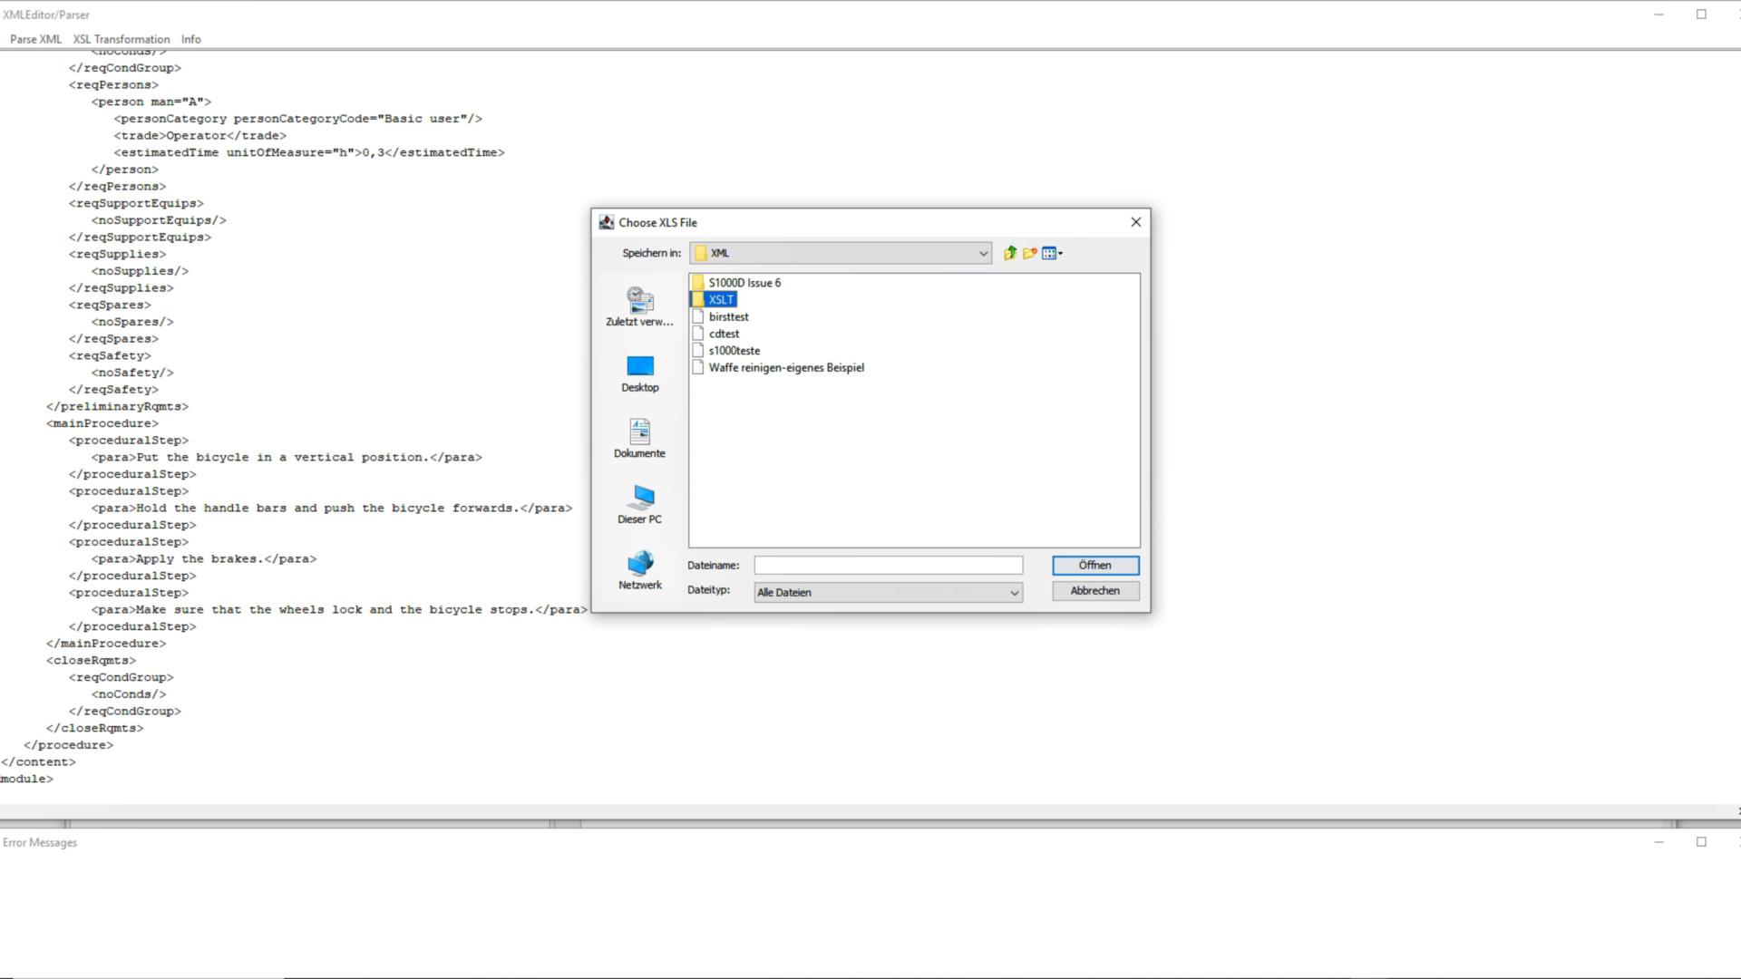Screen dimensions: 1741x979
Task: Open Zuletzt verwendet recent places shortcut
Action: click(x=639, y=306)
